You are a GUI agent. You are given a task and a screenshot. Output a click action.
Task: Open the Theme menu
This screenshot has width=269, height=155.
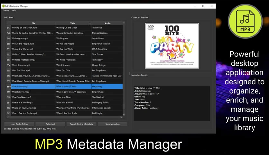(x=6, y=11)
